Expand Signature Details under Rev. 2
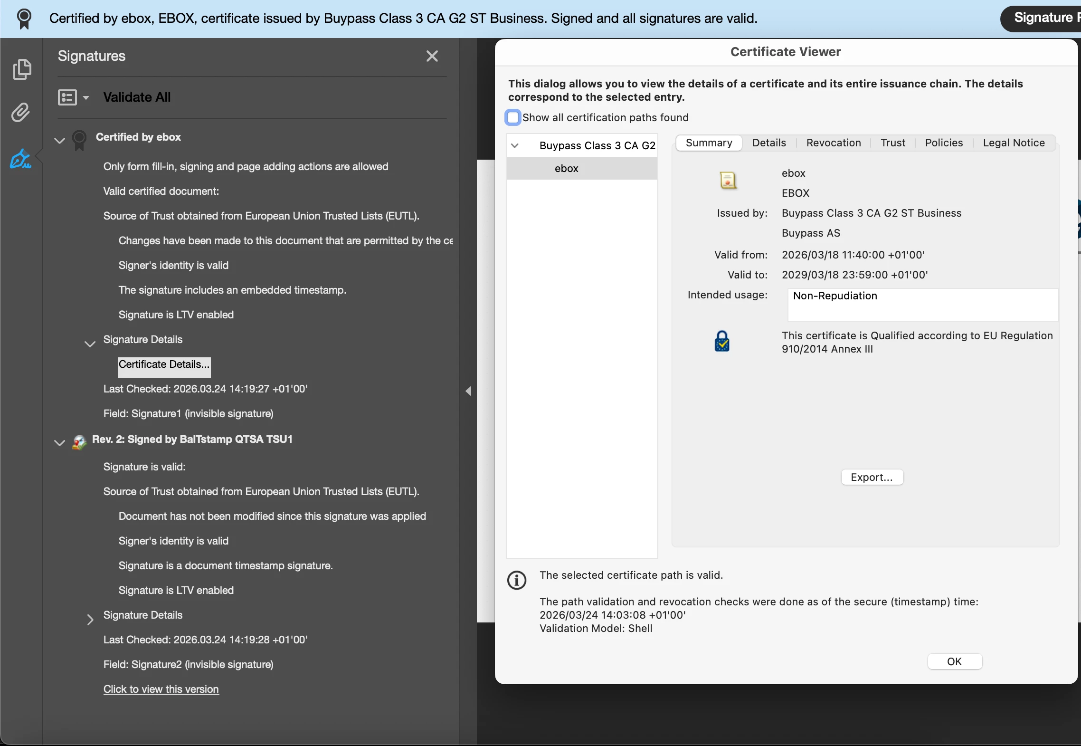The width and height of the screenshot is (1081, 746). 90,619
